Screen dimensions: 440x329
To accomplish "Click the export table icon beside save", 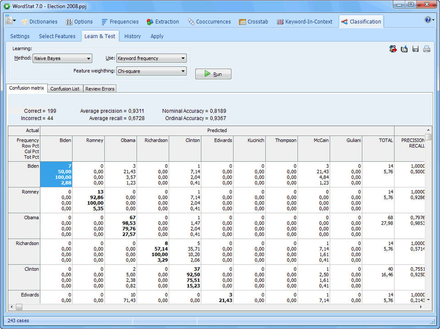I will (x=404, y=49).
